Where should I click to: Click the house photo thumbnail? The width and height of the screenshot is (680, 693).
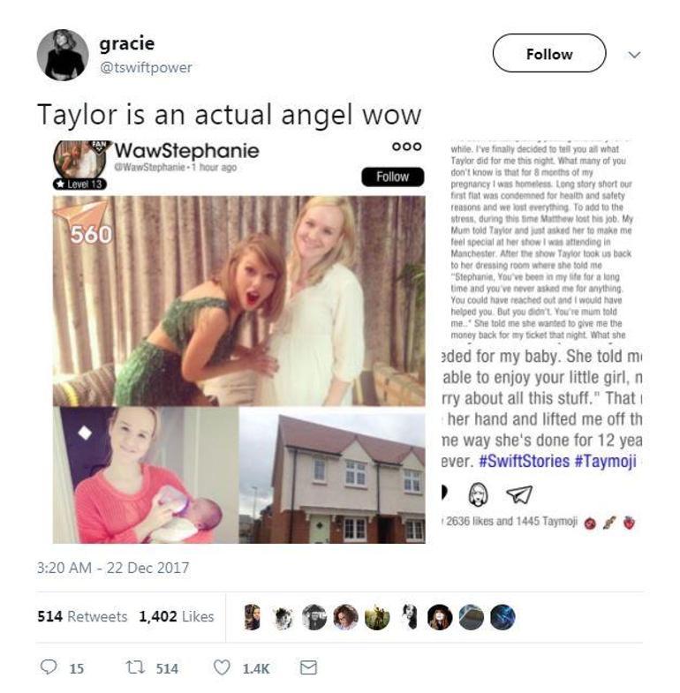[x=332, y=476]
